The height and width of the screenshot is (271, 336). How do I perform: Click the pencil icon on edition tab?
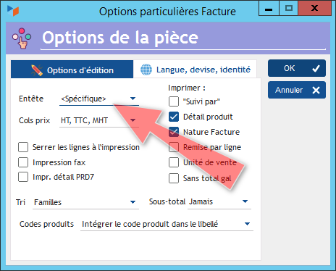click(x=37, y=70)
